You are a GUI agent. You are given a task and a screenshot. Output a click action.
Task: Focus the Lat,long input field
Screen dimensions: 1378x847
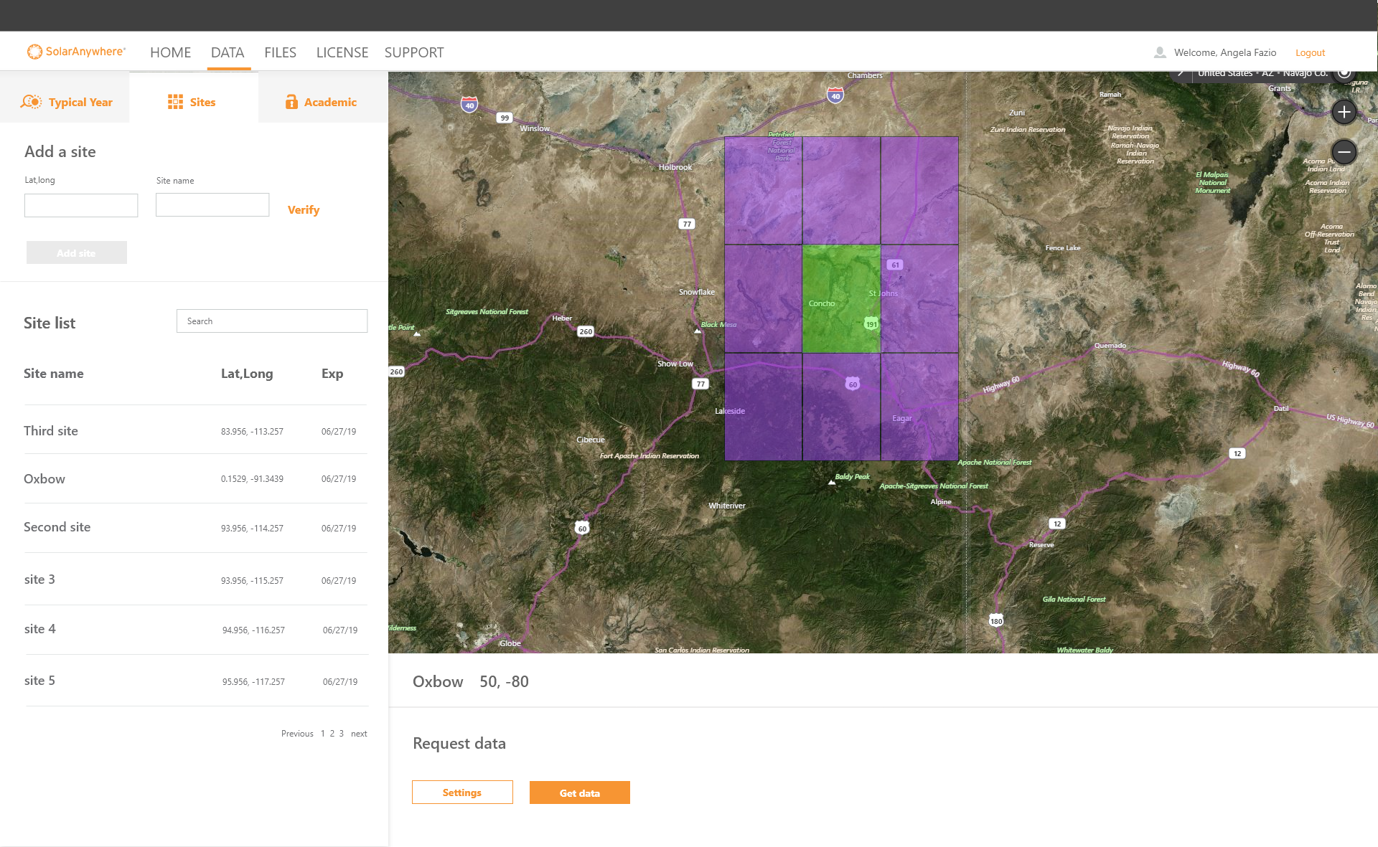81,205
